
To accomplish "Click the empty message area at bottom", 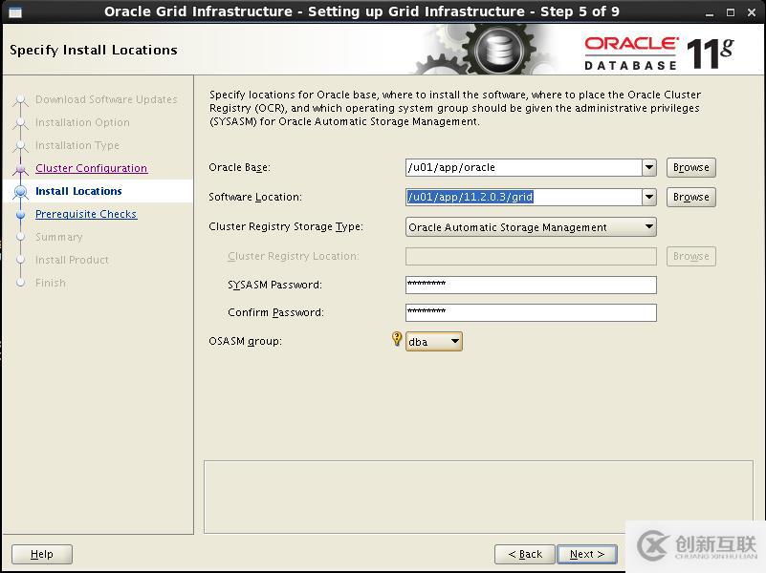I will 478,497.
